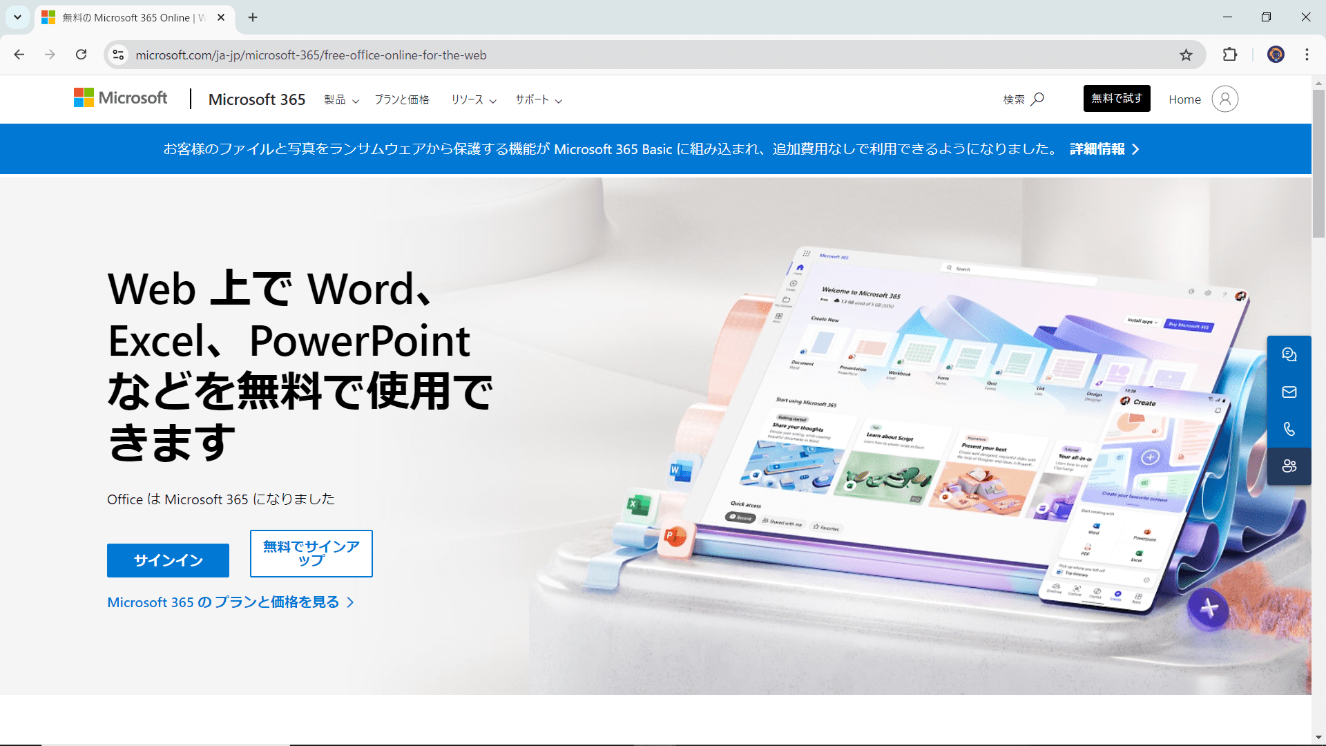Expand the 製品 menu

[x=342, y=100]
